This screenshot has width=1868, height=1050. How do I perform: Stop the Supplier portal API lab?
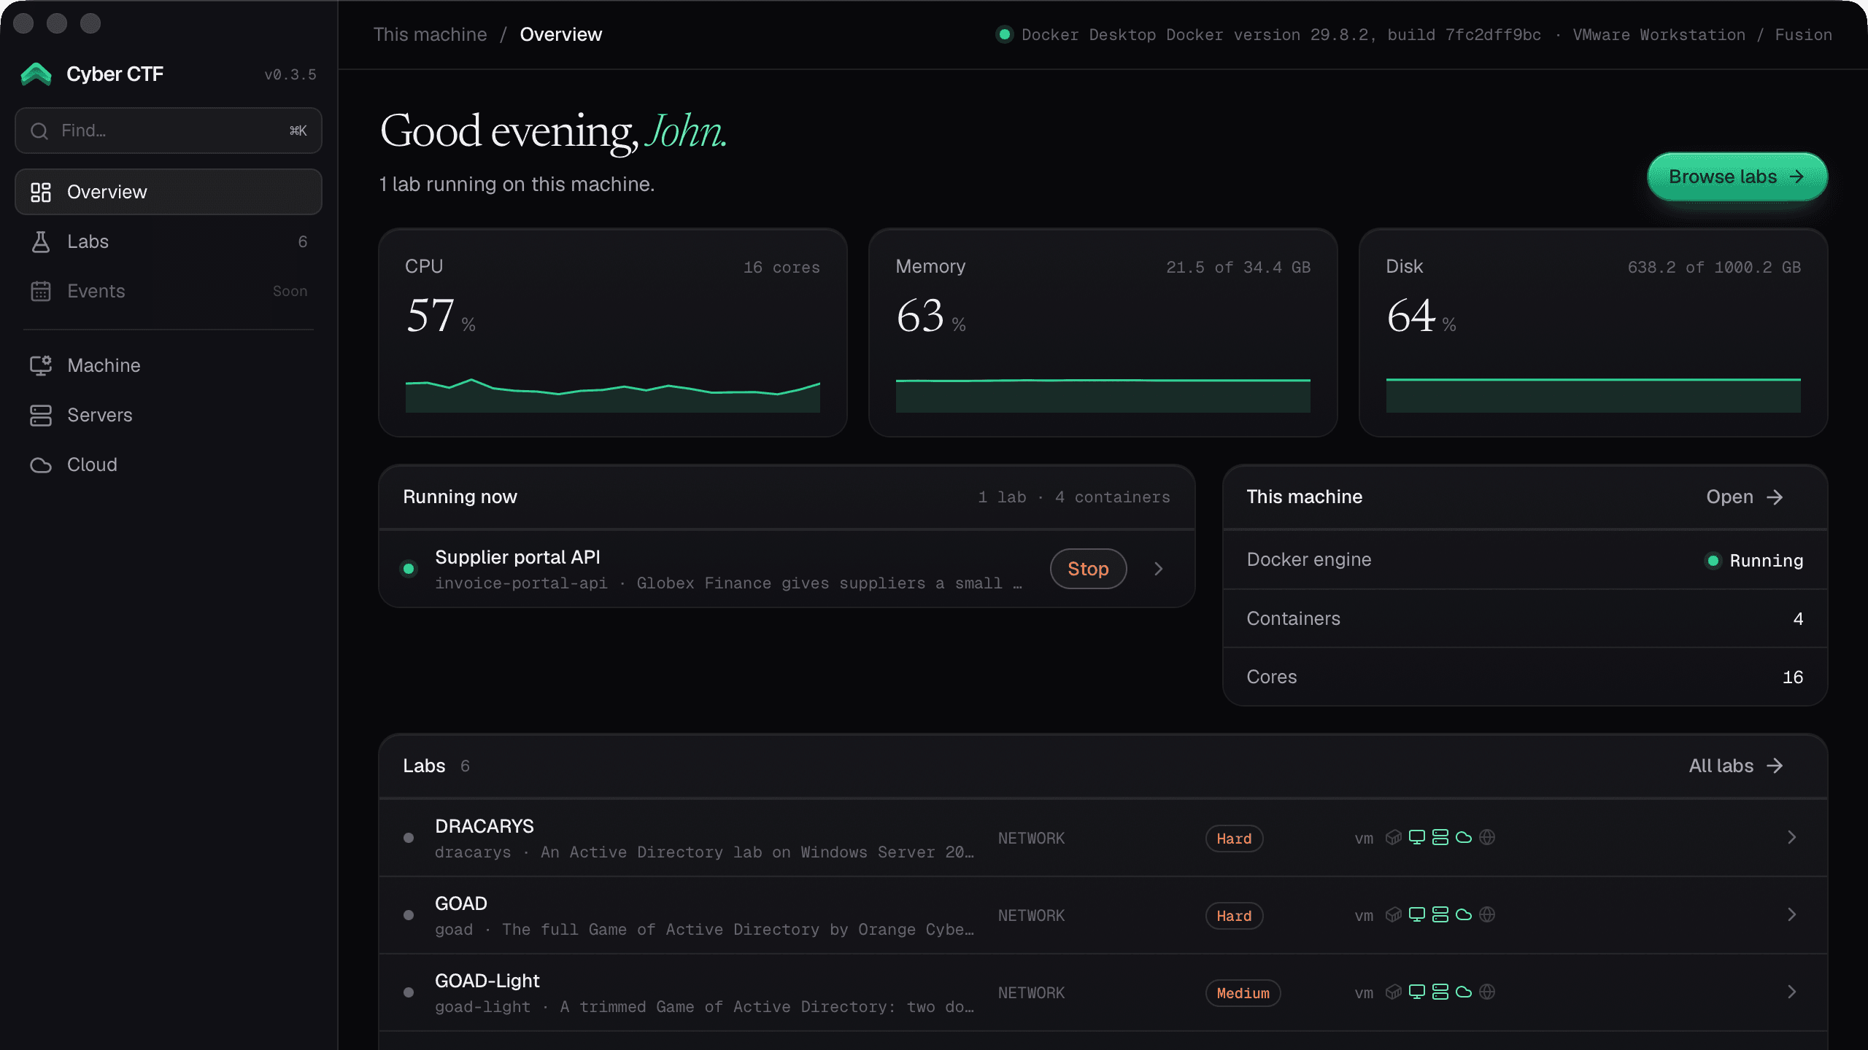click(1088, 569)
